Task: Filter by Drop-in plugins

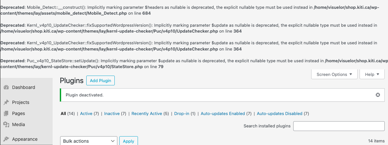Action: pos(181,114)
